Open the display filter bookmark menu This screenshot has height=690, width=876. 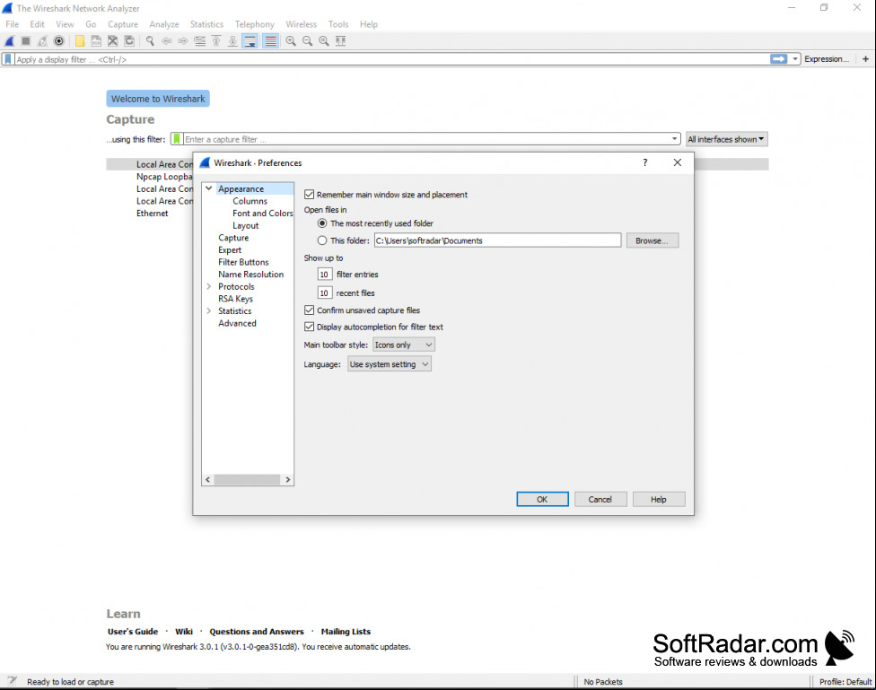8,59
